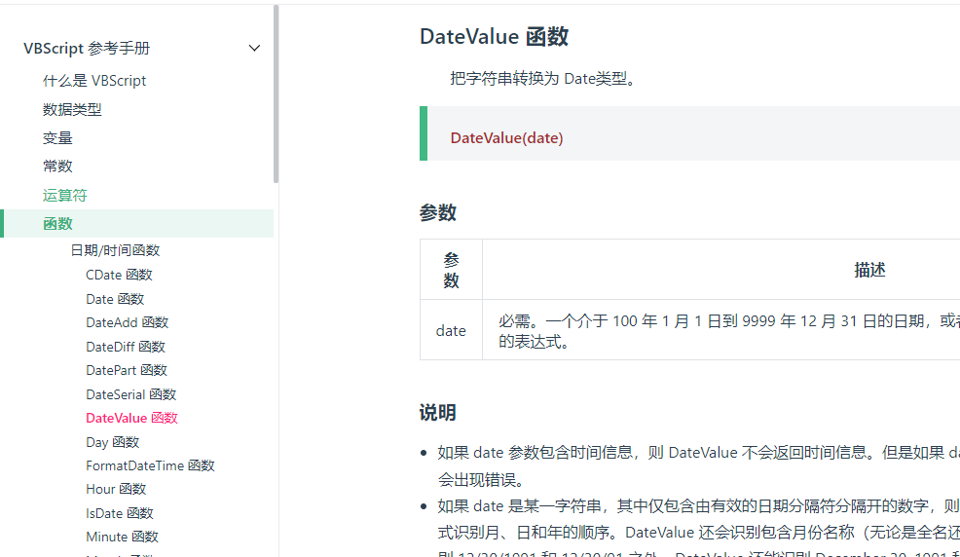960x557 pixels.
Task: Open Hour 函数 entry
Action: [x=116, y=489]
